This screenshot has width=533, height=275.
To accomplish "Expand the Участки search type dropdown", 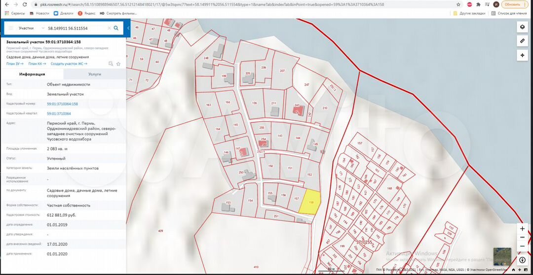I will [43, 28].
